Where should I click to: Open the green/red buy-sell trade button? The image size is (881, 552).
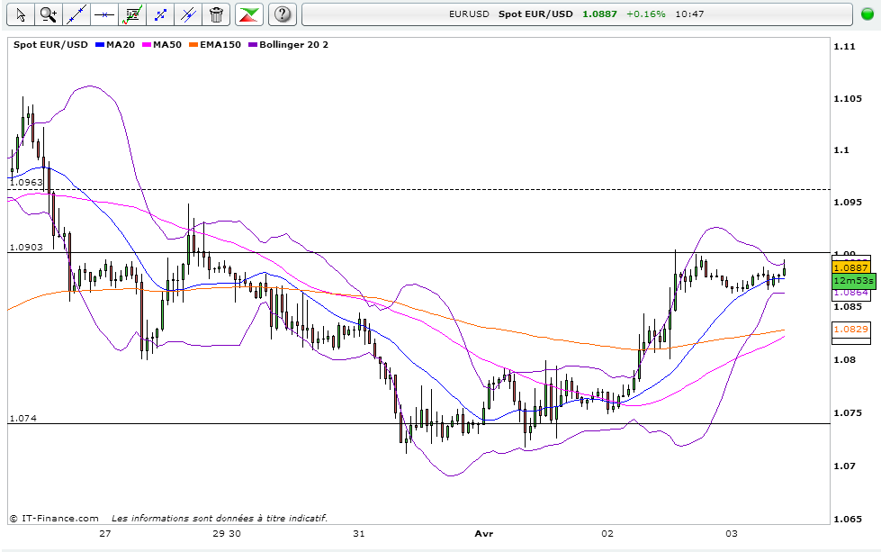click(249, 14)
